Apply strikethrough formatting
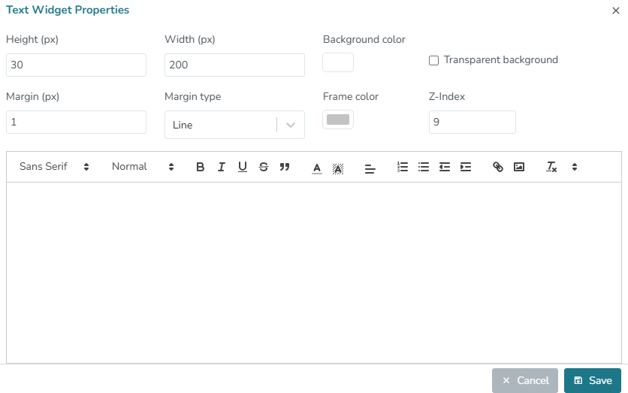 pos(263,167)
